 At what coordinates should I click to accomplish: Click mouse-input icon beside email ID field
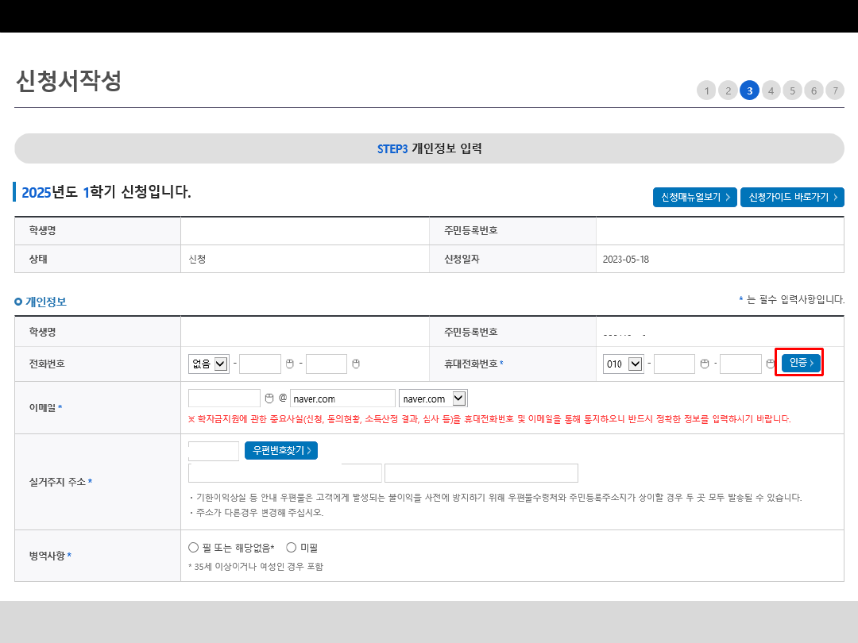point(269,398)
